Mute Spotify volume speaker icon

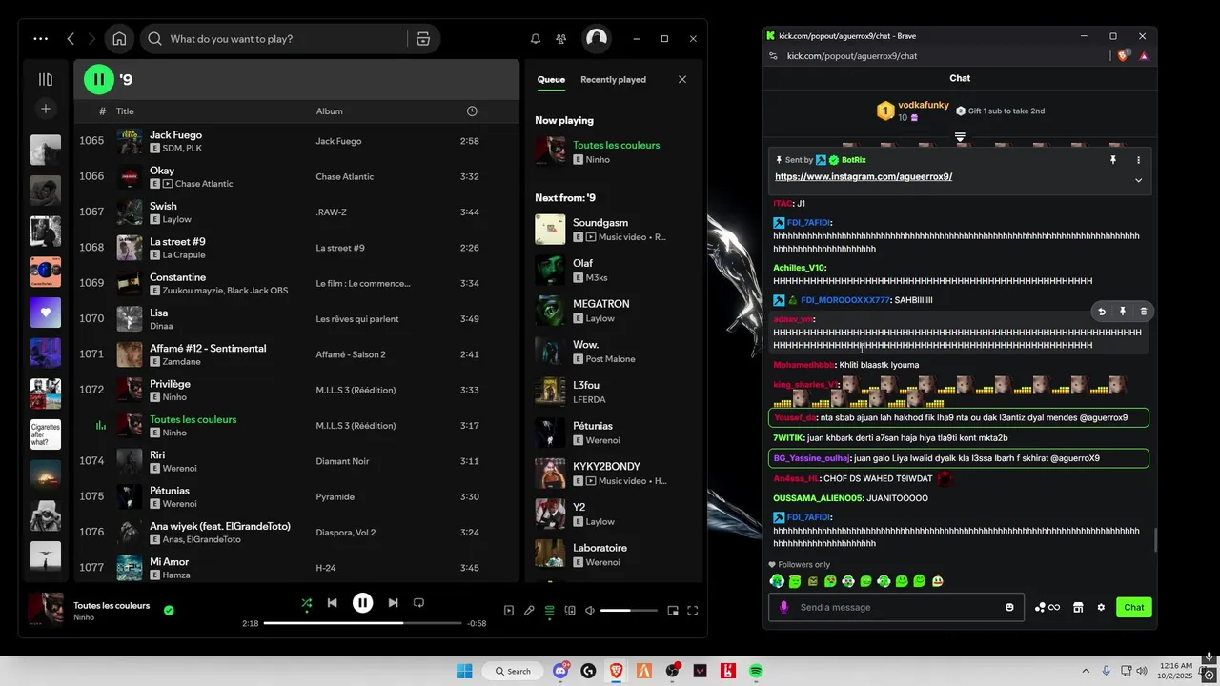(590, 611)
